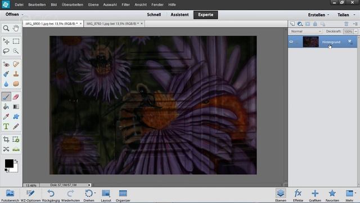Click the Rückgängig undo button

pos(51,196)
